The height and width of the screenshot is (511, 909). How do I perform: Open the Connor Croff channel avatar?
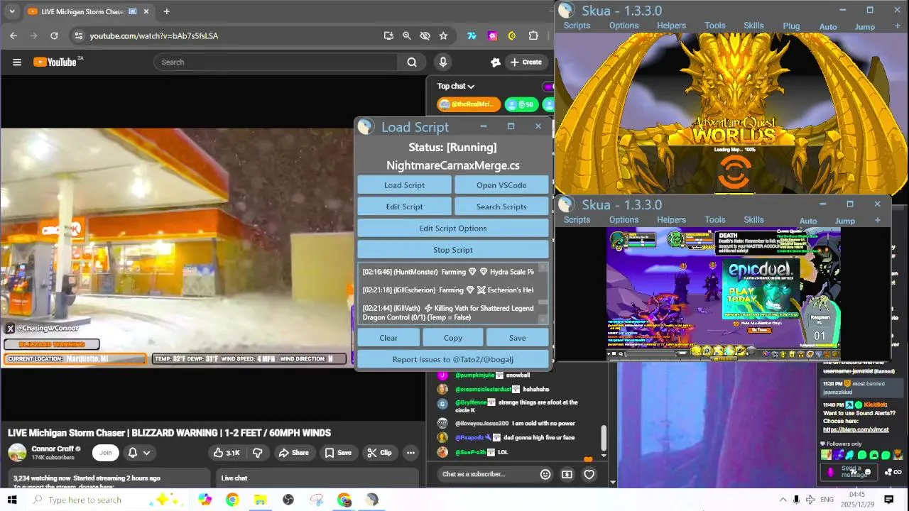tap(17, 453)
